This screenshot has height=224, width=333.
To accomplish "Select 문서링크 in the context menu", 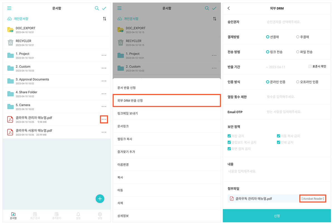I will [x=167, y=126].
